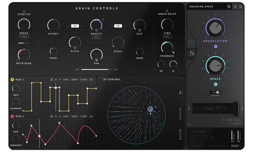Click CLEAR in the MOD 2 header

[83, 117]
